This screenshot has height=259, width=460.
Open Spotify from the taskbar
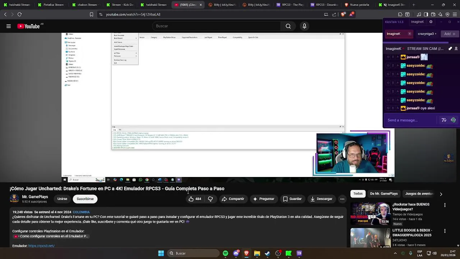click(225, 253)
